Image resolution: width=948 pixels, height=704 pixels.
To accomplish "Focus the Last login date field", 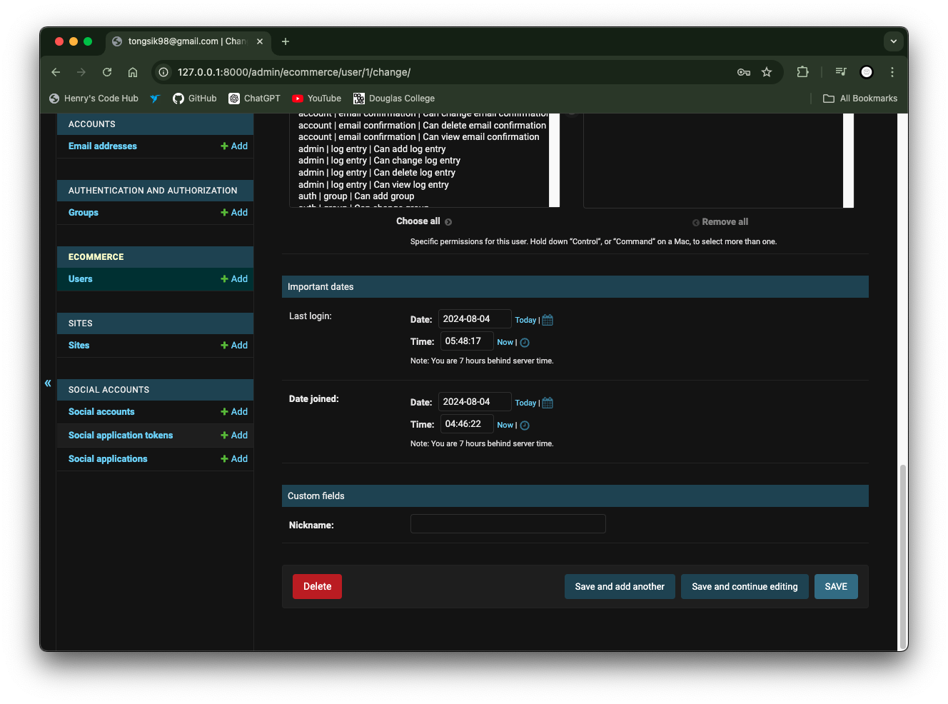I will coord(475,319).
